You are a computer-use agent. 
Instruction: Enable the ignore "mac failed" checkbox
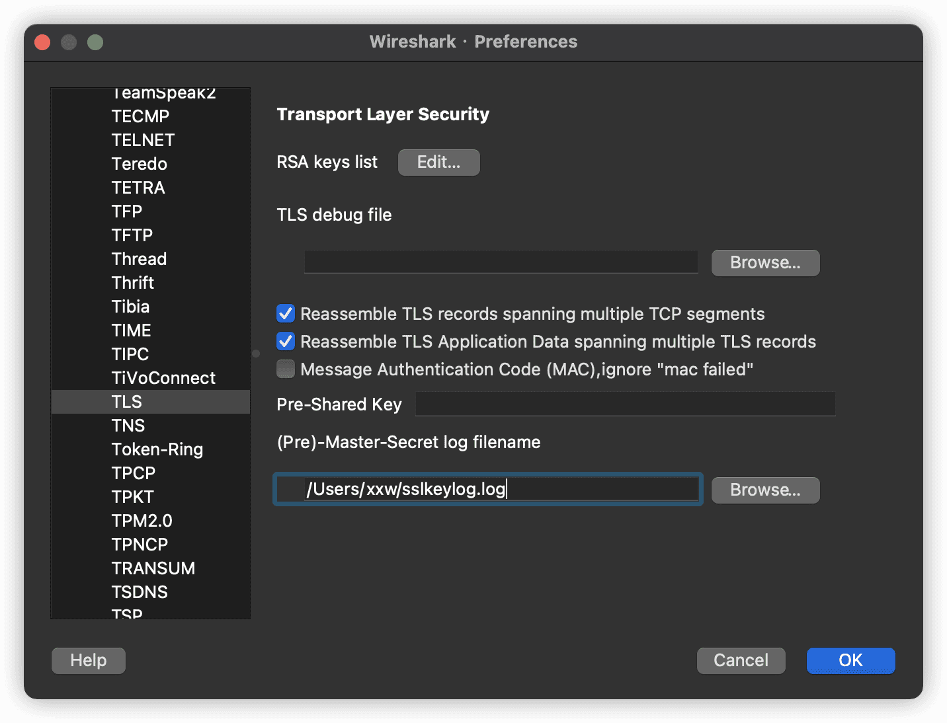click(286, 369)
